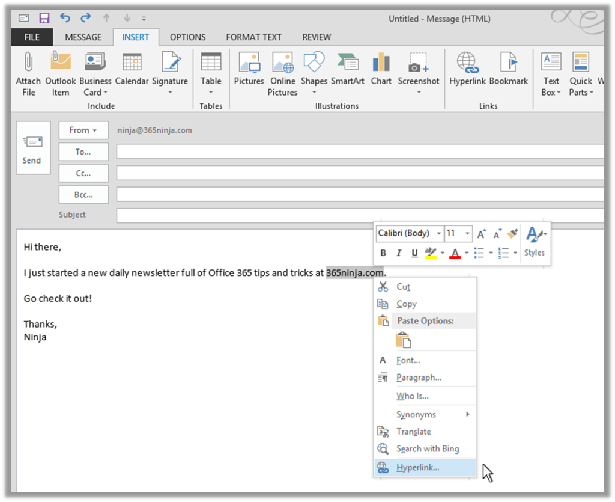The width and height of the screenshot is (615, 502).
Task: Go to previous item with the up arrow
Action: [x=106, y=17]
